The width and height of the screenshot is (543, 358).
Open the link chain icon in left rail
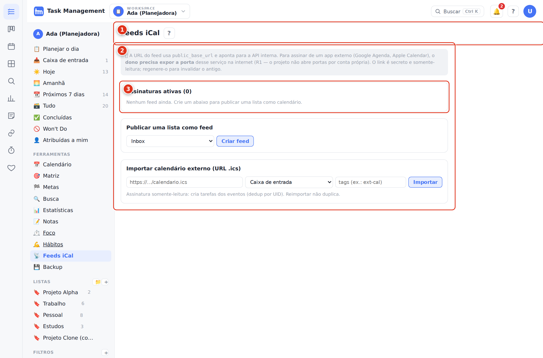point(11,133)
